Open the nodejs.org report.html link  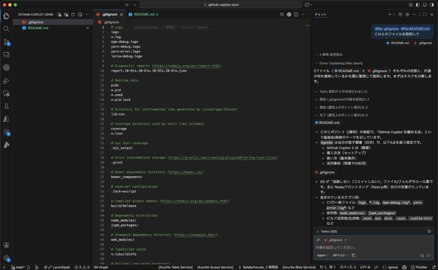[187, 66]
